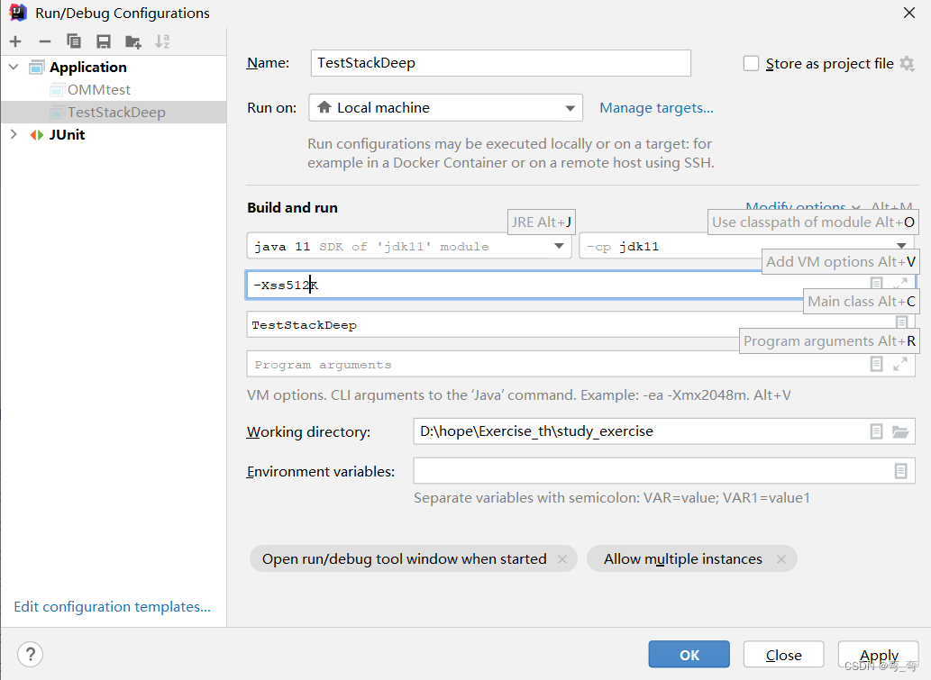Expand the JUnit node
Viewport: 931px width, 680px height.
point(14,135)
